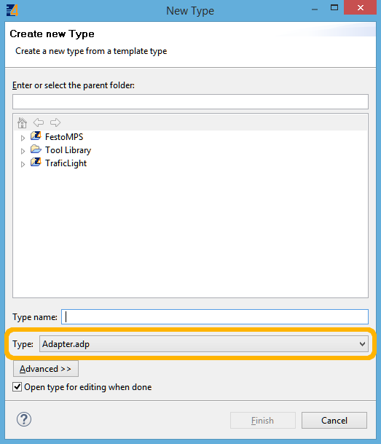
Task: Expand the FestoMPS tree node
Action: 23,138
